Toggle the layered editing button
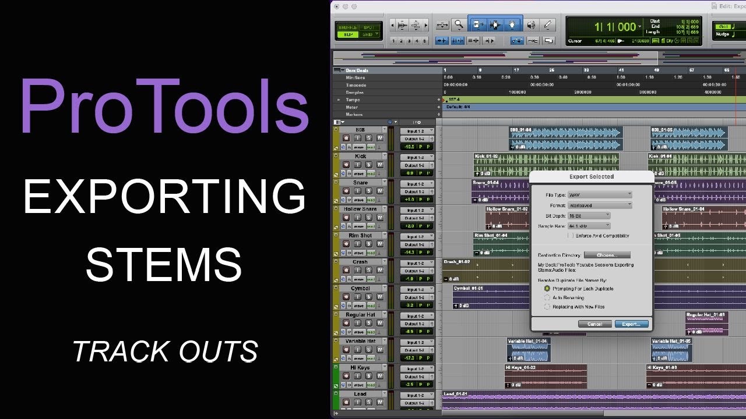The width and height of the screenshot is (746, 419). click(548, 41)
